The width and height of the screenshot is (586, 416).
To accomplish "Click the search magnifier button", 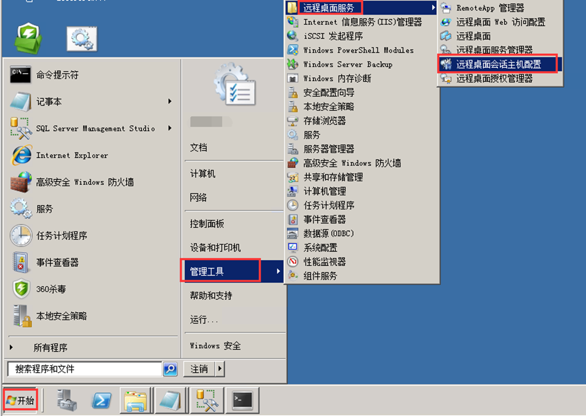I will point(171,369).
